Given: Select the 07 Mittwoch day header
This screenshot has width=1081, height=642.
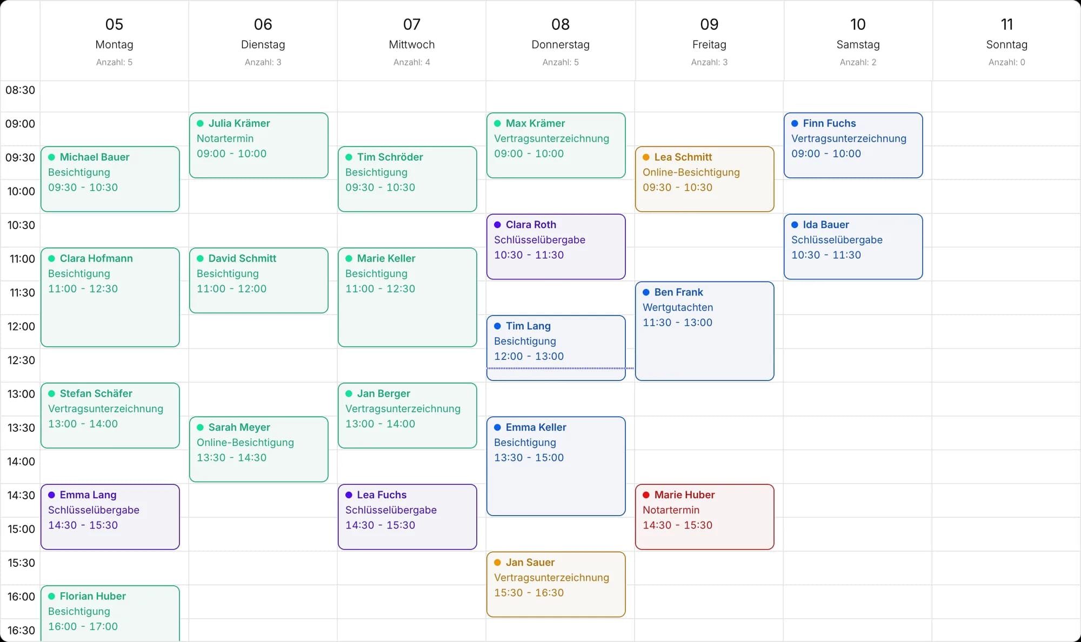Looking at the screenshot, I should (412, 41).
